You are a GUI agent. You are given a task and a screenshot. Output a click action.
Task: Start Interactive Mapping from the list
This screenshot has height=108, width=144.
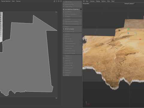[x=72, y=22]
